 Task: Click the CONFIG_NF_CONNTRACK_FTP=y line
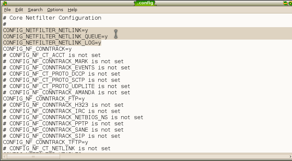44,98
